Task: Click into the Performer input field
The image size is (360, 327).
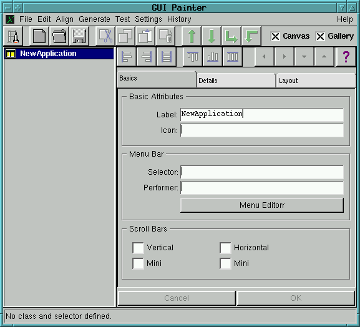Action: point(262,188)
